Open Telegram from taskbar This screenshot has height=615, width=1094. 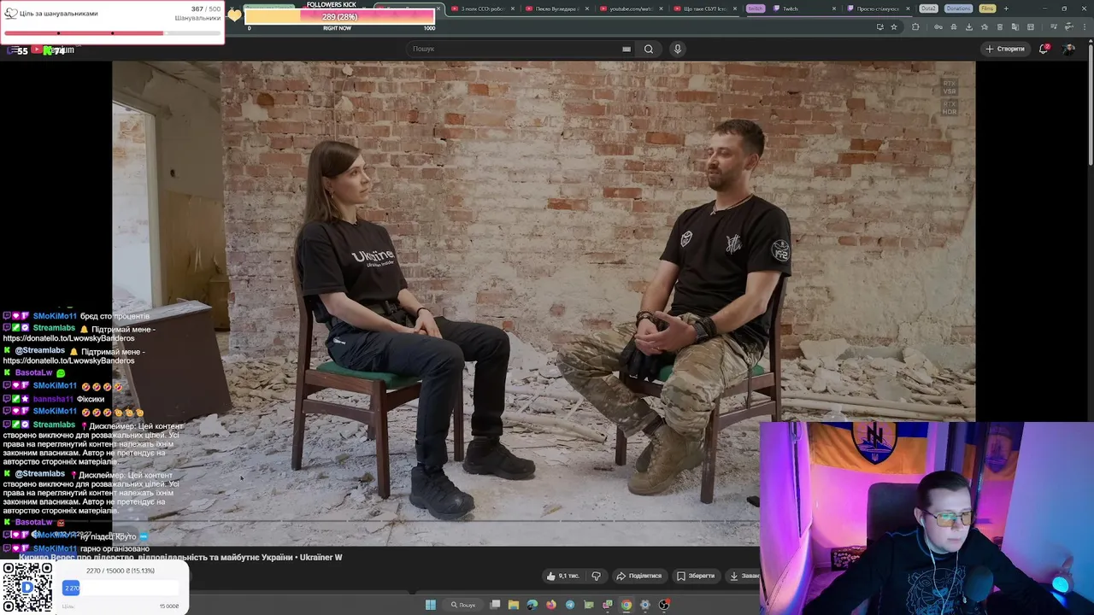point(570,605)
